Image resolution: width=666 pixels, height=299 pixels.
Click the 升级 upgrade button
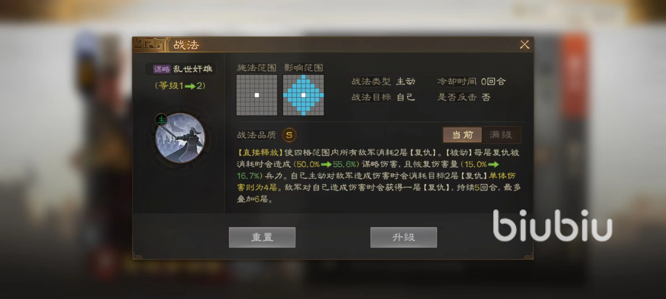point(403,237)
